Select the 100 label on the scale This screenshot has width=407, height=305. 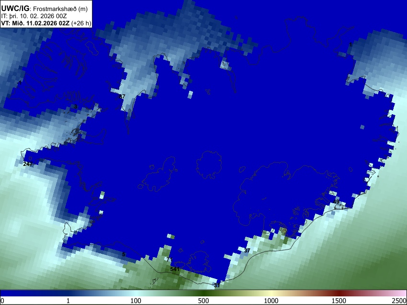(x=136, y=301)
